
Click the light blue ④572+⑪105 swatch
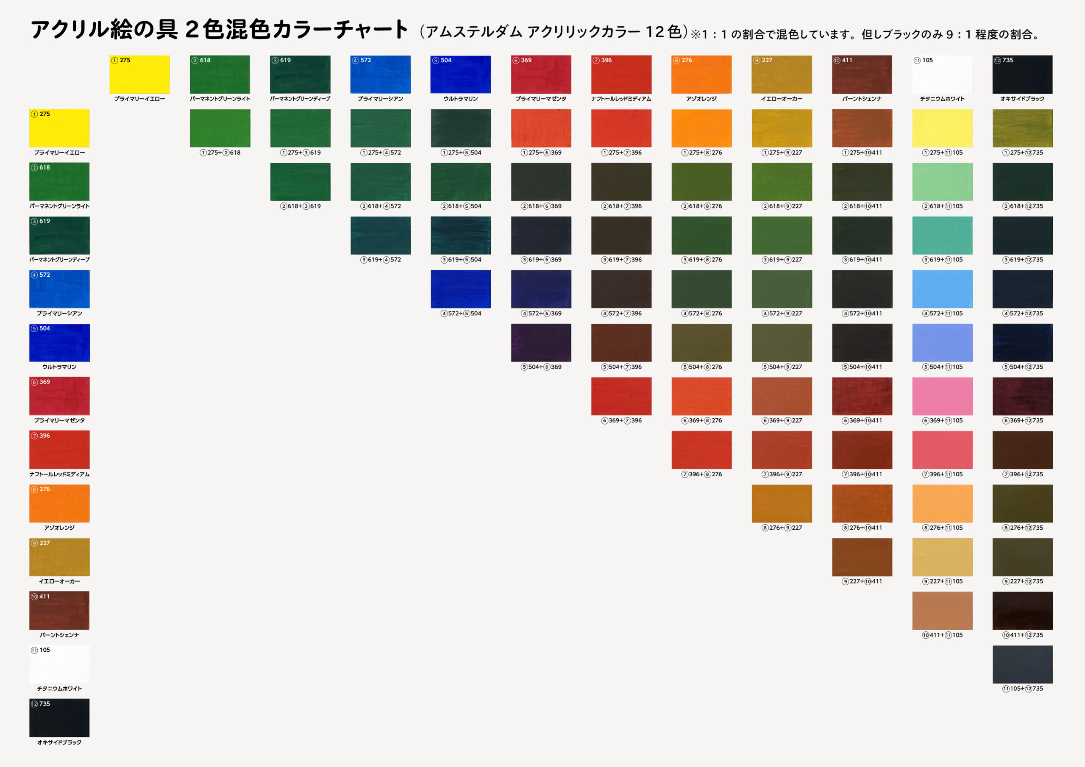[942, 289]
